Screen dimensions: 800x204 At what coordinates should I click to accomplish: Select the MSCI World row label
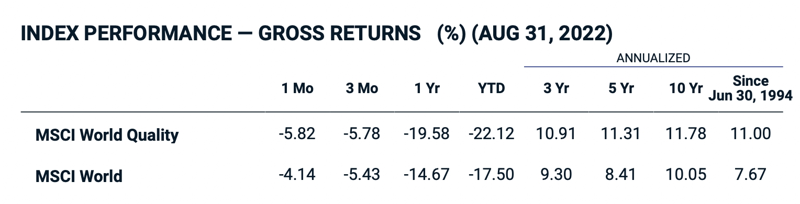point(79,175)
